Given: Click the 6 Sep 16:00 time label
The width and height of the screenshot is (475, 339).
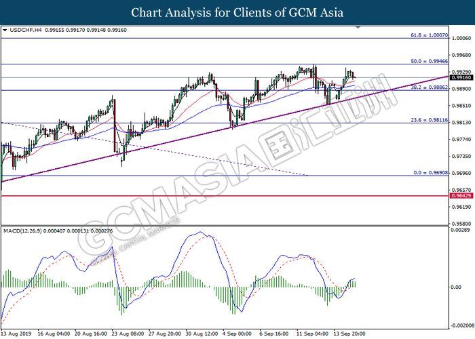Looking at the screenshot, I should tap(274, 334).
